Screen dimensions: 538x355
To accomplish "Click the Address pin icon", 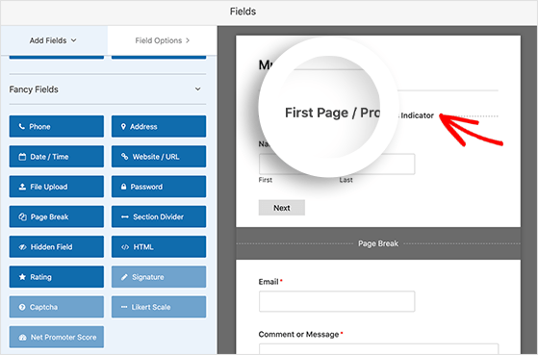I will click(x=123, y=127).
